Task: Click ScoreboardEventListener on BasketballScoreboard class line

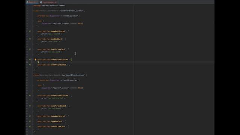Action: (73, 75)
